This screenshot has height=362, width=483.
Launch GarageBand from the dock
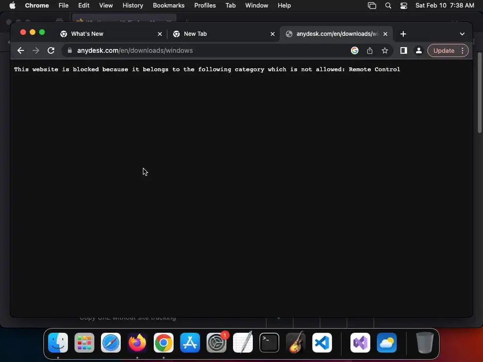[296, 343]
